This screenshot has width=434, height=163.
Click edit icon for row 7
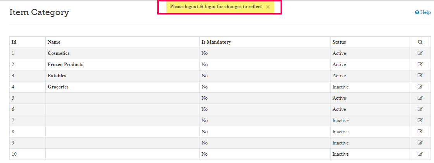click(420, 121)
